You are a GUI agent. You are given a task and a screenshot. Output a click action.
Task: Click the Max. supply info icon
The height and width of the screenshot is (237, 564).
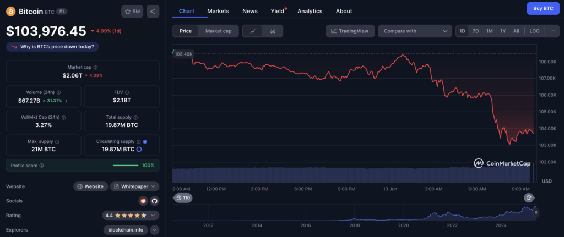(57, 142)
